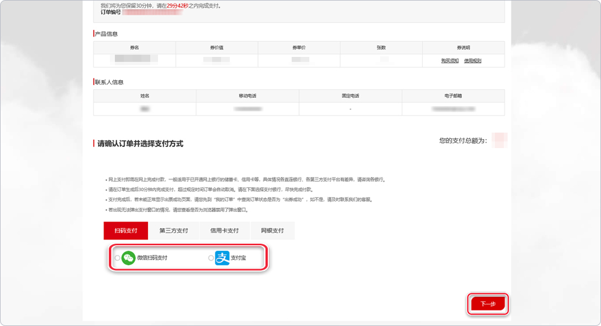
Task: Open the 使用规则 link
Action: click(472, 61)
